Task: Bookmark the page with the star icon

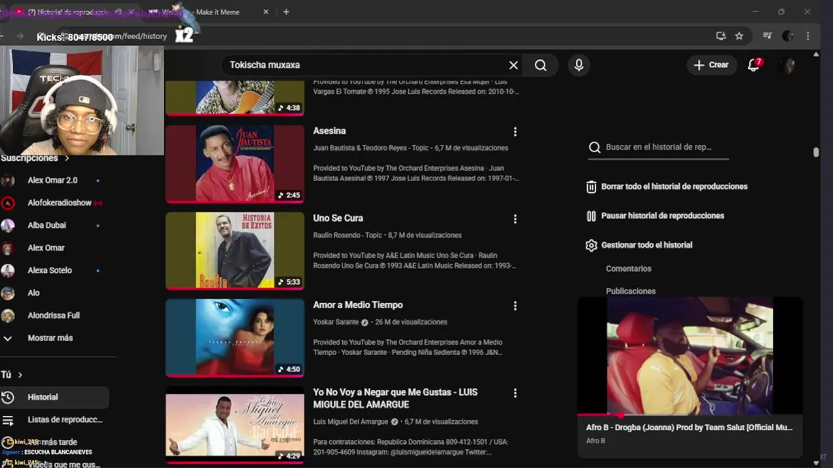Action: click(739, 36)
